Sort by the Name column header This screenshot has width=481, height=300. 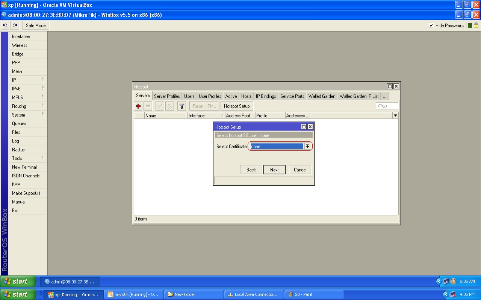pos(166,115)
